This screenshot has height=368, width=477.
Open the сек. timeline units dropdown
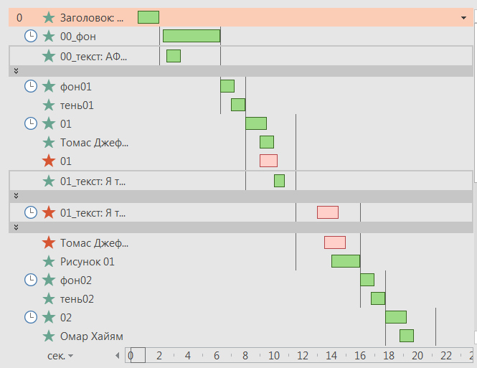coord(60,356)
